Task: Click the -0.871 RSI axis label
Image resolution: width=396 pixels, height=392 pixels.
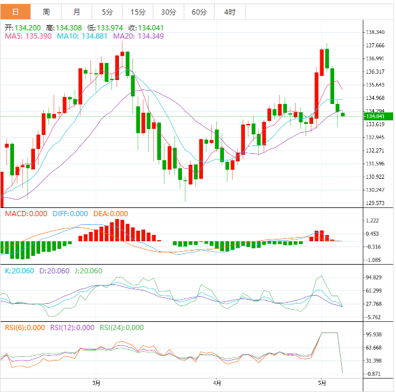Action: 373,373
